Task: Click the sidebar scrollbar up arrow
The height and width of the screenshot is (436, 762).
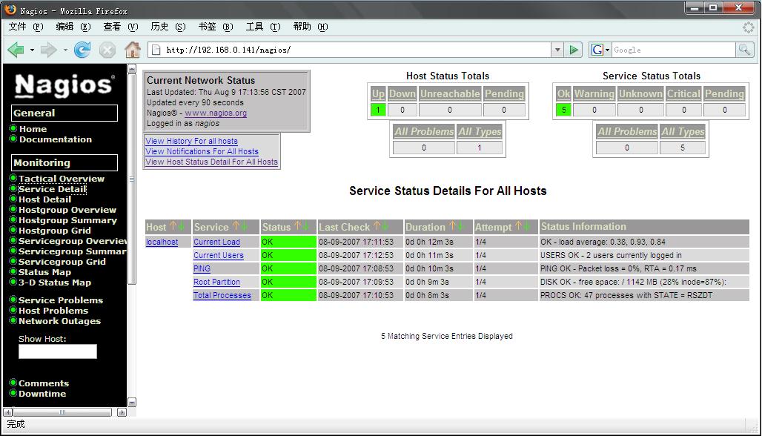Action: pyautogui.click(x=132, y=68)
